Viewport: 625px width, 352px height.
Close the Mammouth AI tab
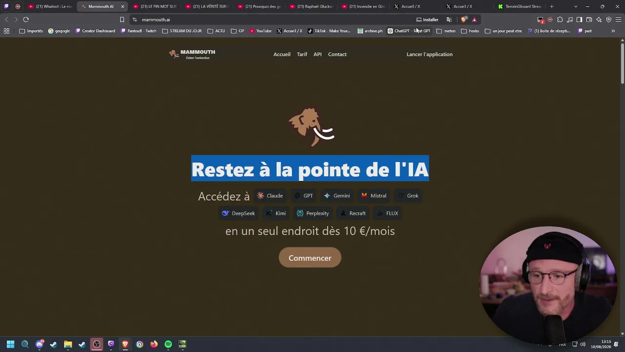(x=123, y=6)
